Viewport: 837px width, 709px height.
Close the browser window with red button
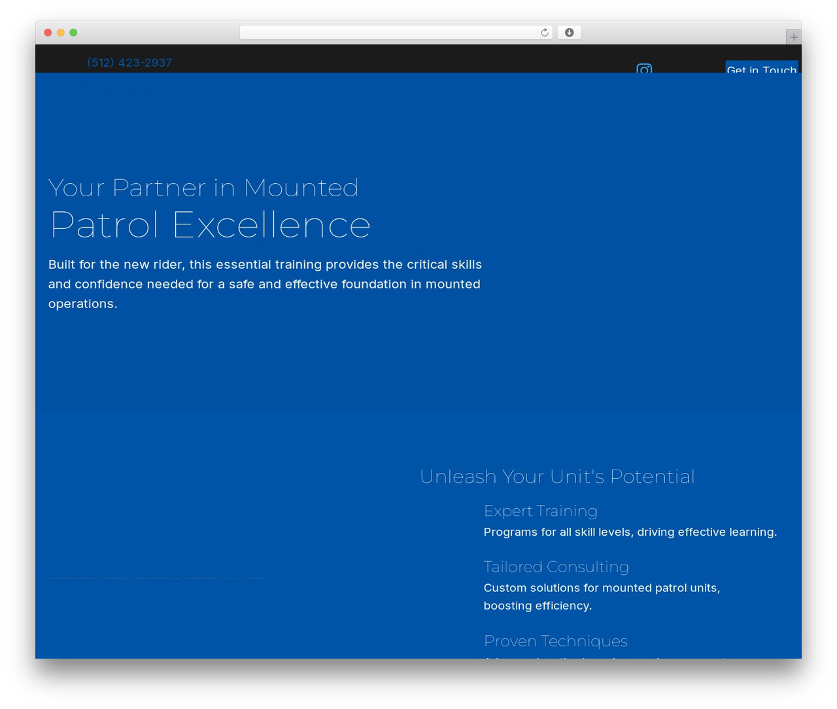pos(48,33)
